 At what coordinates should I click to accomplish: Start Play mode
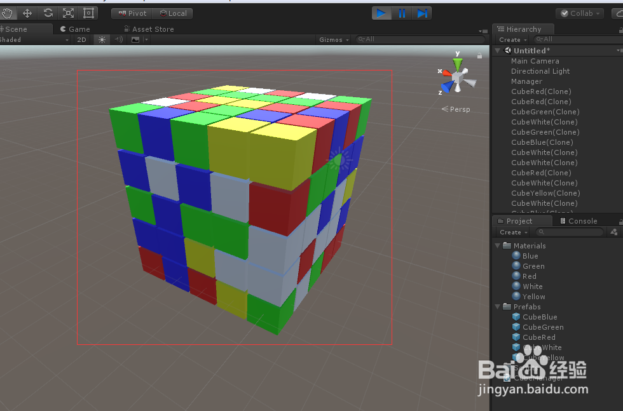[381, 13]
